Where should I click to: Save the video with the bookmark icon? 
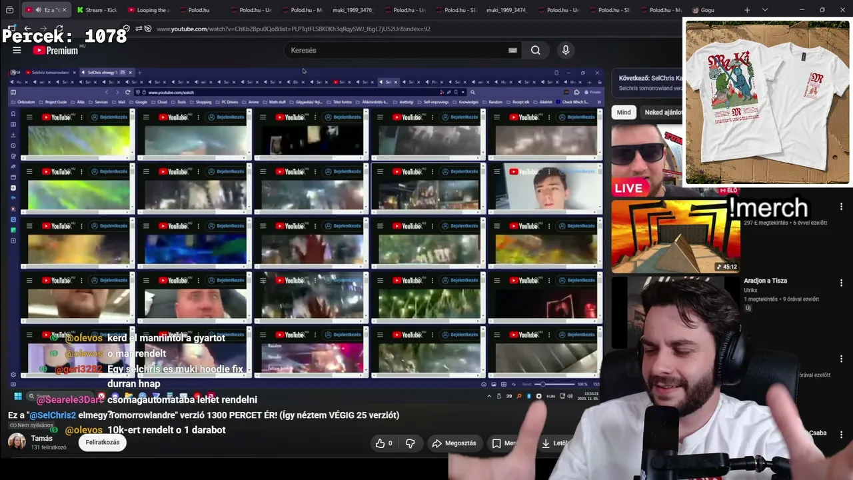496,443
